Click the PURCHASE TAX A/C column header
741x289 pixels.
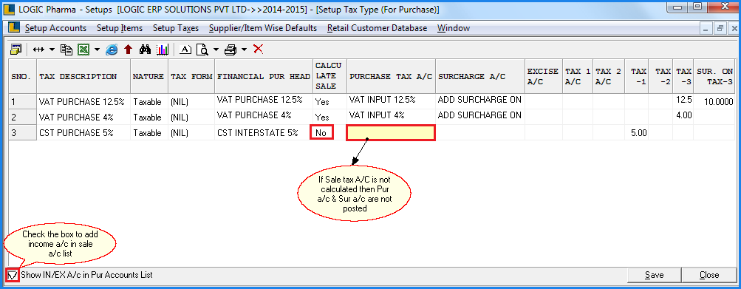(x=391, y=76)
